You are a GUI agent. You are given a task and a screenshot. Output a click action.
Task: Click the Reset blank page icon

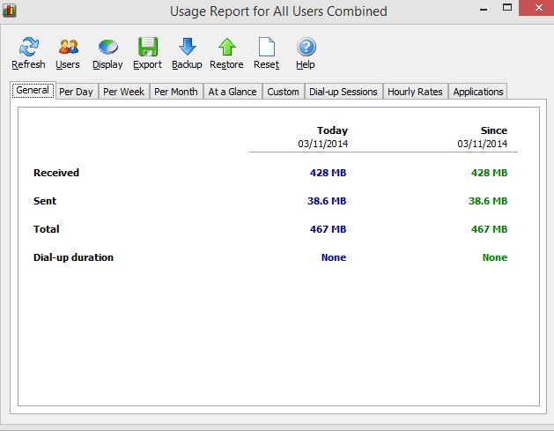click(x=266, y=47)
